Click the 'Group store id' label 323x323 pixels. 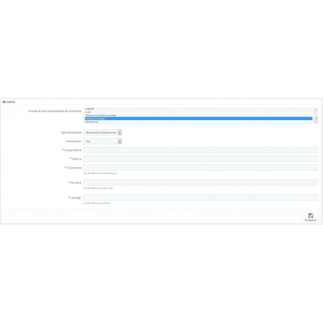(x=73, y=150)
